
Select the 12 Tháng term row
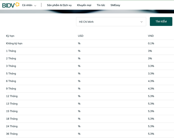click(x=12, y=96)
